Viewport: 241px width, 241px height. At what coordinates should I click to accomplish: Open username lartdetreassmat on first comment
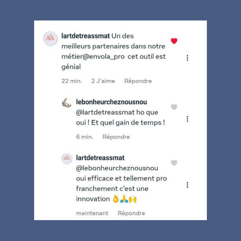coord(86,36)
